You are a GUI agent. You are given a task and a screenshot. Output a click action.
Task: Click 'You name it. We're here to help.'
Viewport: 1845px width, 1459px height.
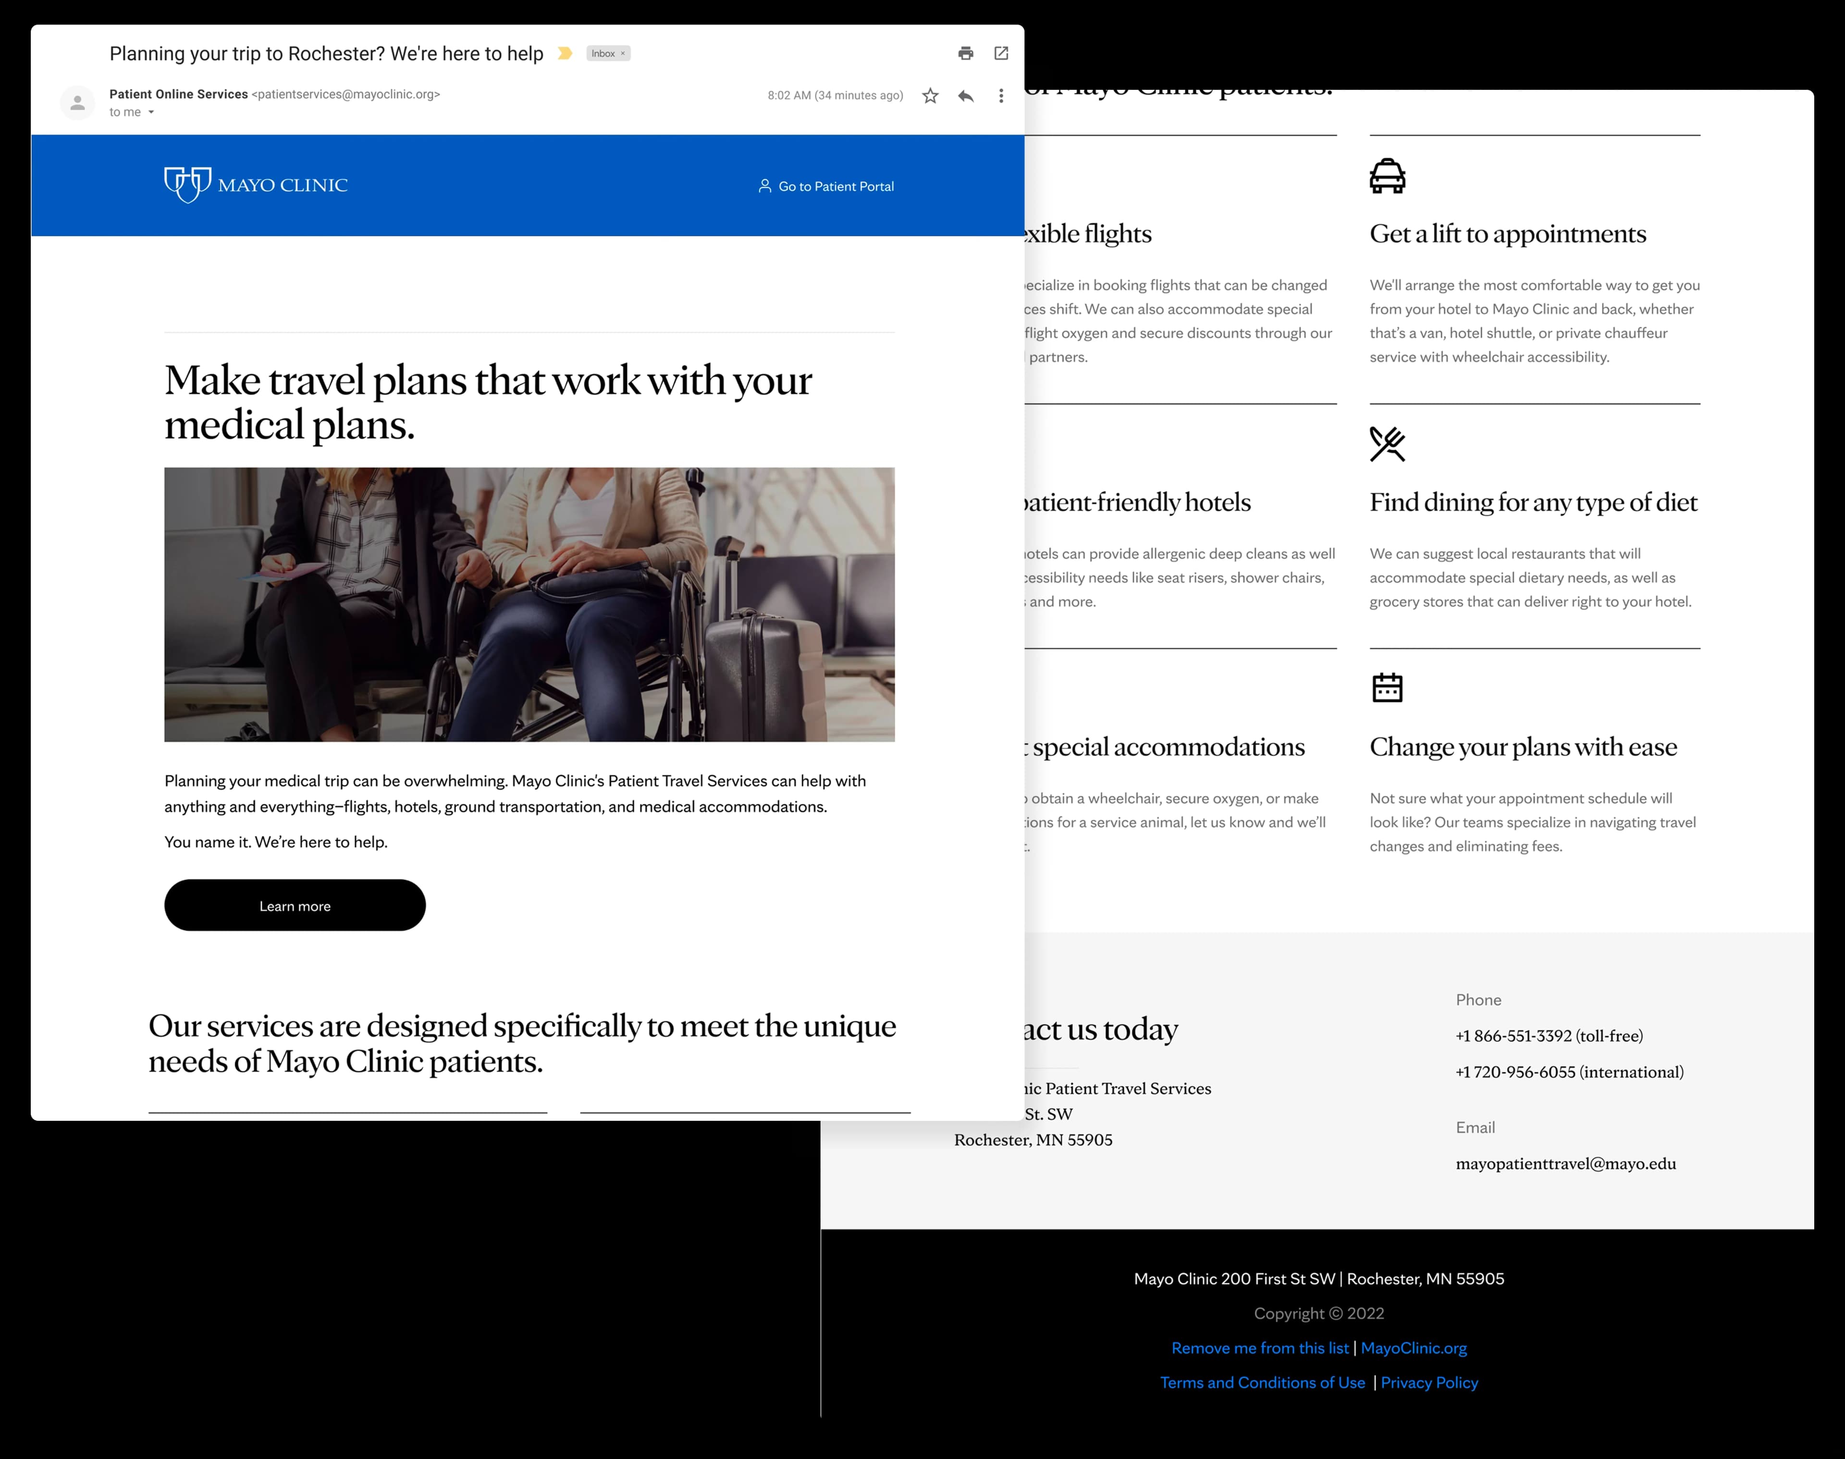276,842
